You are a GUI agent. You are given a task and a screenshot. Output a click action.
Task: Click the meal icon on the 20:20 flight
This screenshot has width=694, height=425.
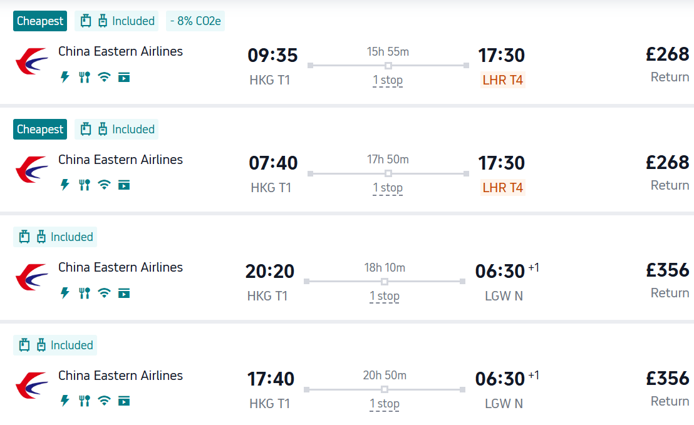click(x=85, y=293)
